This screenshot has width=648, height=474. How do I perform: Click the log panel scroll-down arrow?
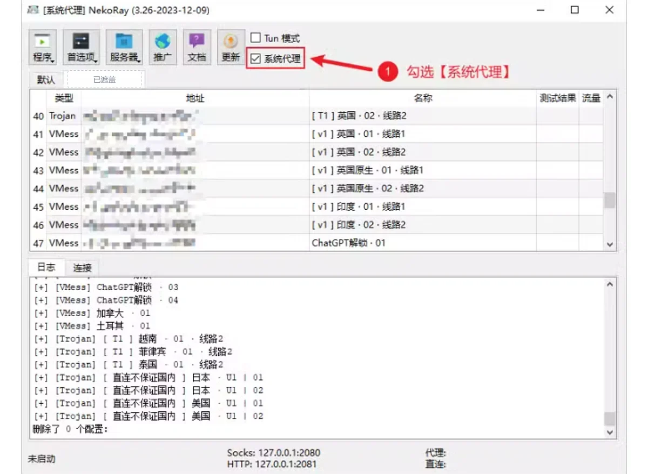tap(610, 432)
